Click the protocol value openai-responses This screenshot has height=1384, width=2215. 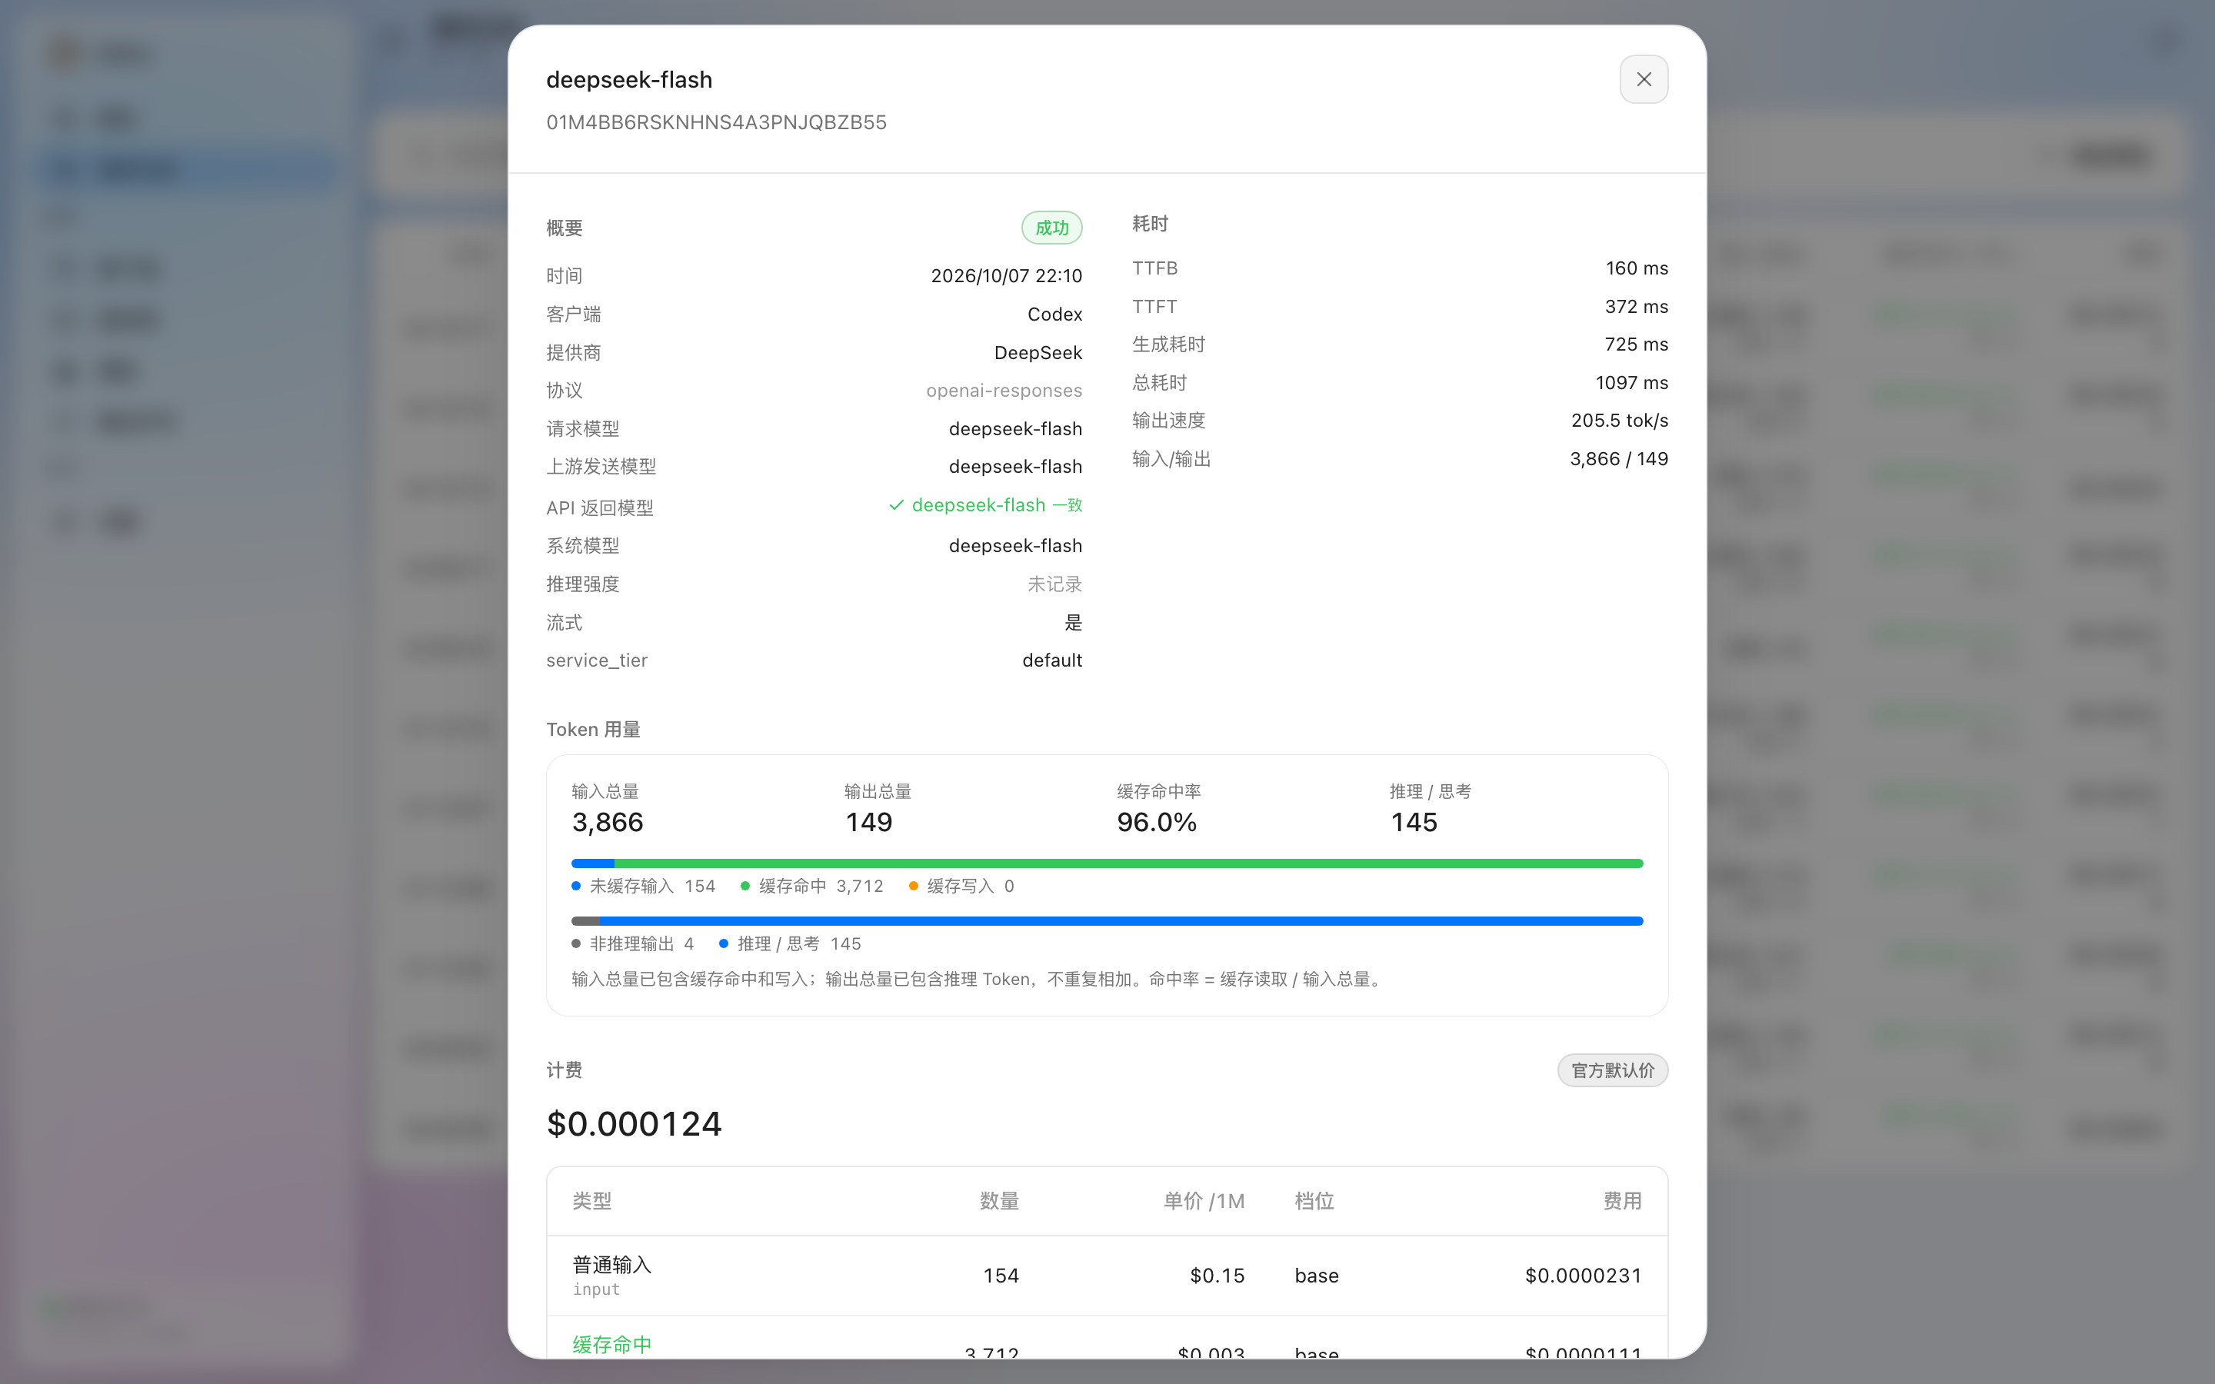click(x=1003, y=391)
